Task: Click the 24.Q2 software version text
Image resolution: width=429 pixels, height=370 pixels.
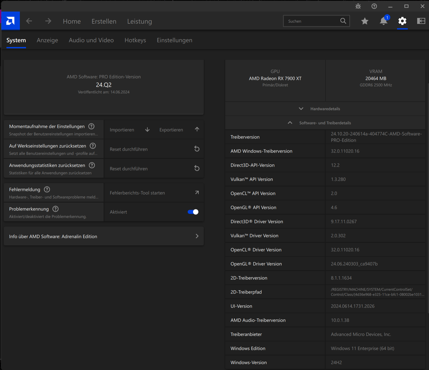Action: [x=104, y=85]
